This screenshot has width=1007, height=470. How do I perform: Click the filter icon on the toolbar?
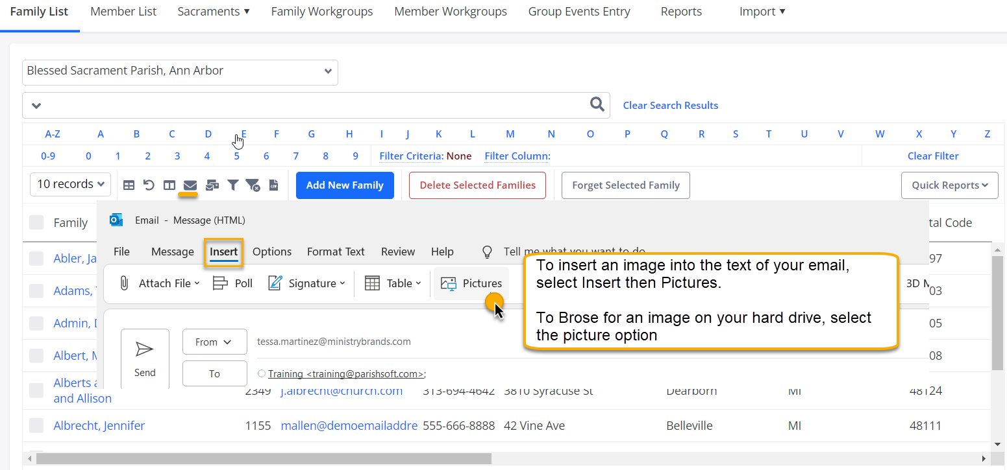coord(232,185)
